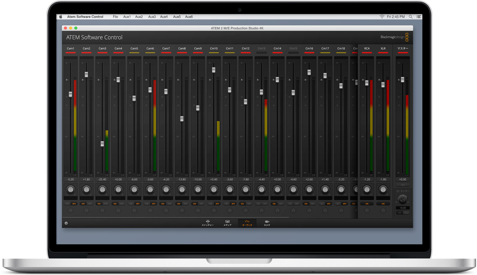Click the Cam3 level field showing -25.40

pyautogui.click(x=102, y=180)
